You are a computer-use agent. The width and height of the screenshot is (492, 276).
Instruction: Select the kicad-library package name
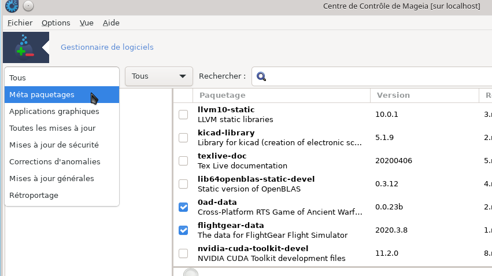coord(226,133)
